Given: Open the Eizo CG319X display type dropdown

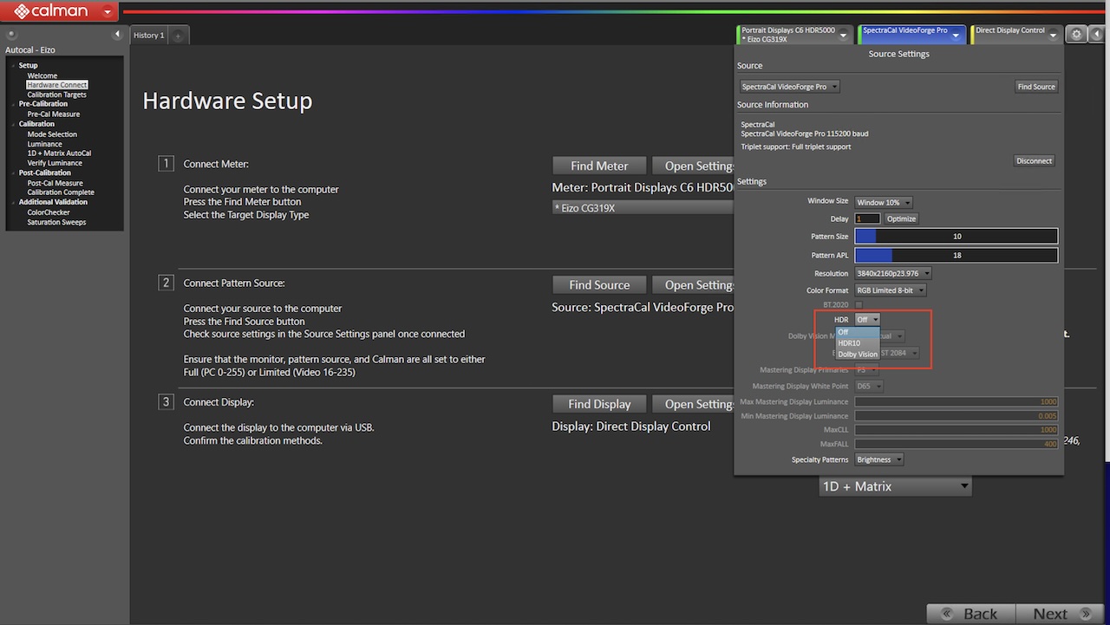Looking at the screenshot, I should 643,208.
